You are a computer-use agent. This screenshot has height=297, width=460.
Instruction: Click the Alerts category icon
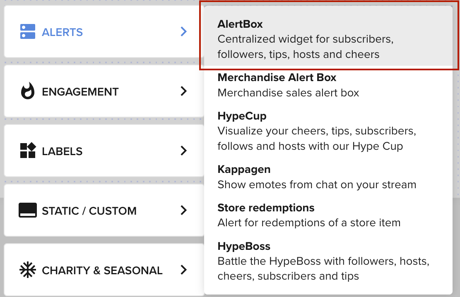pos(28,32)
